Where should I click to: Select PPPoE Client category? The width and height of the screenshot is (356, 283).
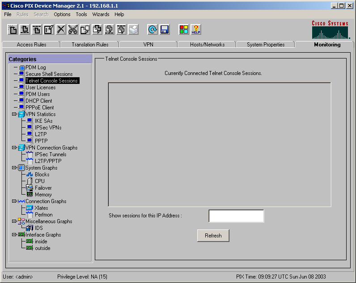[x=39, y=108]
